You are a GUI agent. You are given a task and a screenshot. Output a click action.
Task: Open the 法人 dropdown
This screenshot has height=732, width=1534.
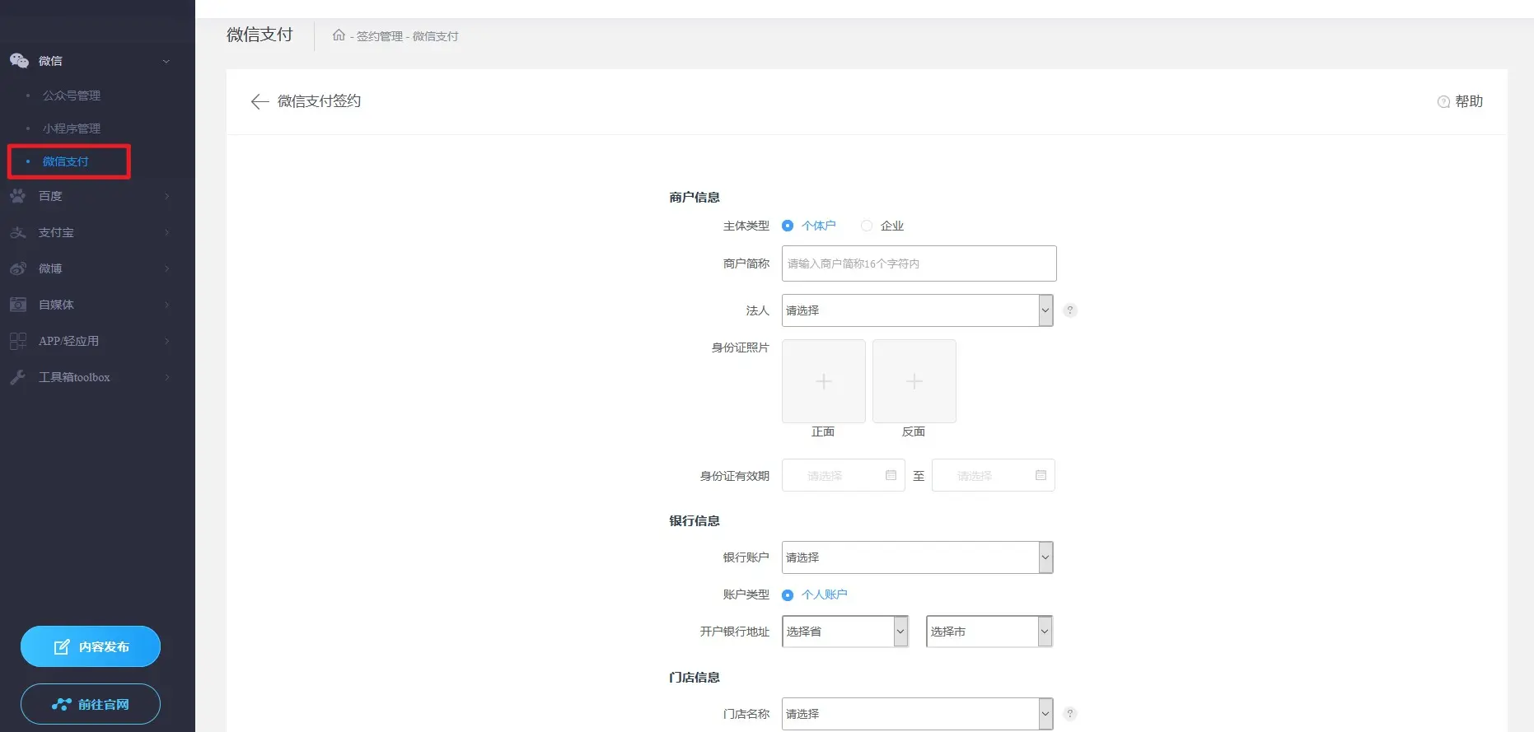pyautogui.click(x=918, y=310)
